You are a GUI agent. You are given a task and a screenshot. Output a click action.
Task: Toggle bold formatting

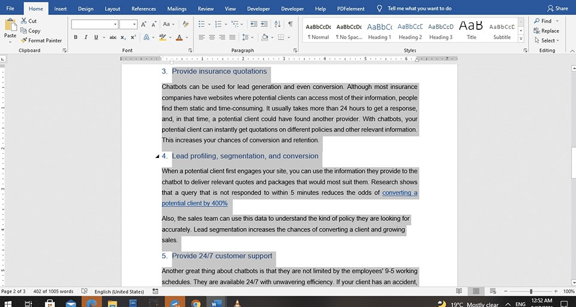[x=76, y=37]
